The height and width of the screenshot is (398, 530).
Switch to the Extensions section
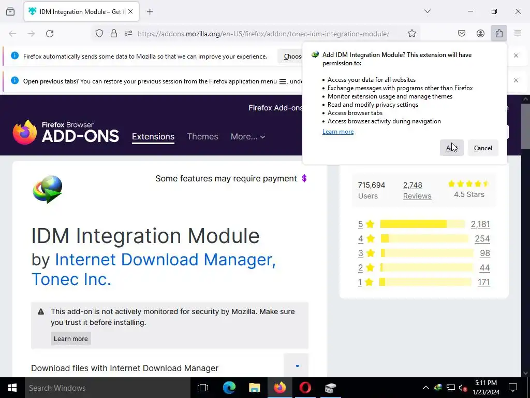pyautogui.click(x=153, y=136)
